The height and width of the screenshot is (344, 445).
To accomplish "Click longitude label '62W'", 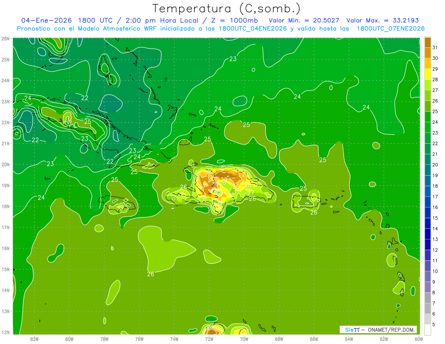I will 384,339.
